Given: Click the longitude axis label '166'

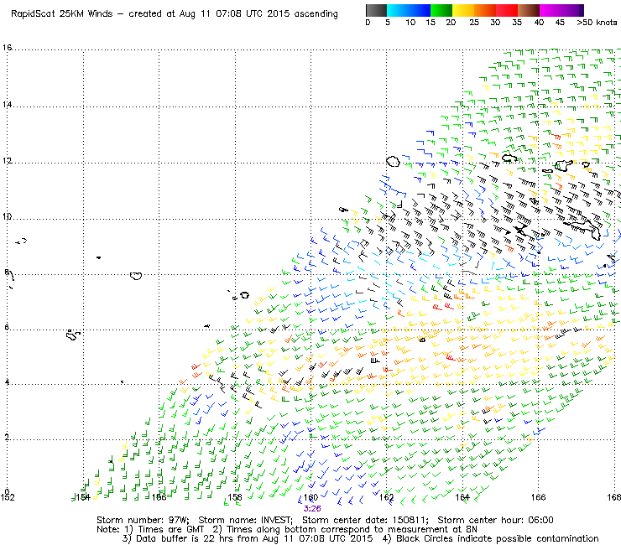Looking at the screenshot, I should (x=538, y=497).
